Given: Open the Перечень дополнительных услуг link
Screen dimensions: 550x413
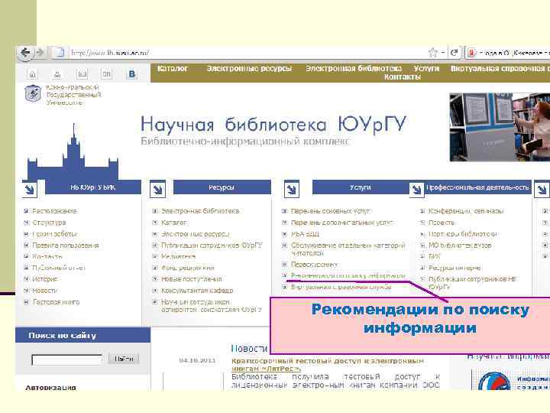Looking at the screenshot, I should [342, 223].
